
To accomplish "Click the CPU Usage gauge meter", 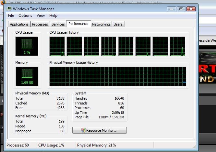I will pyautogui.click(x=27, y=46).
